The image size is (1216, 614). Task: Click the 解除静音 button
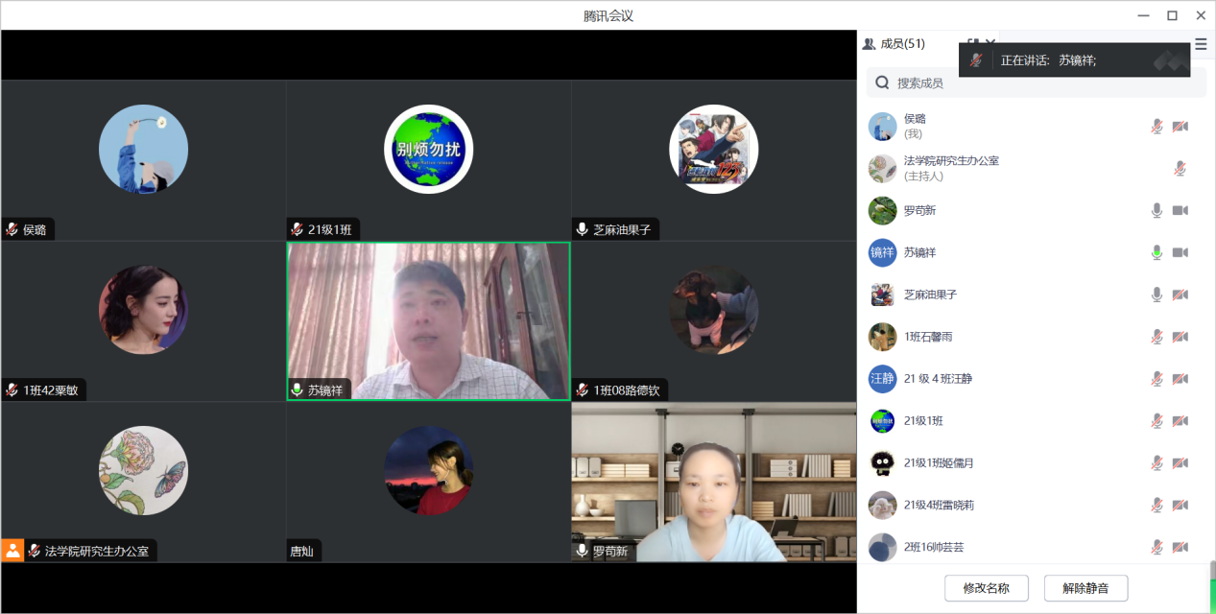click(x=1085, y=588)
